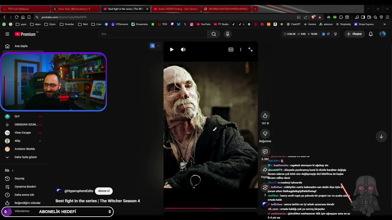Open the YouTube guide hamburger menu
The image size is (392, 220).
(7, 34)
